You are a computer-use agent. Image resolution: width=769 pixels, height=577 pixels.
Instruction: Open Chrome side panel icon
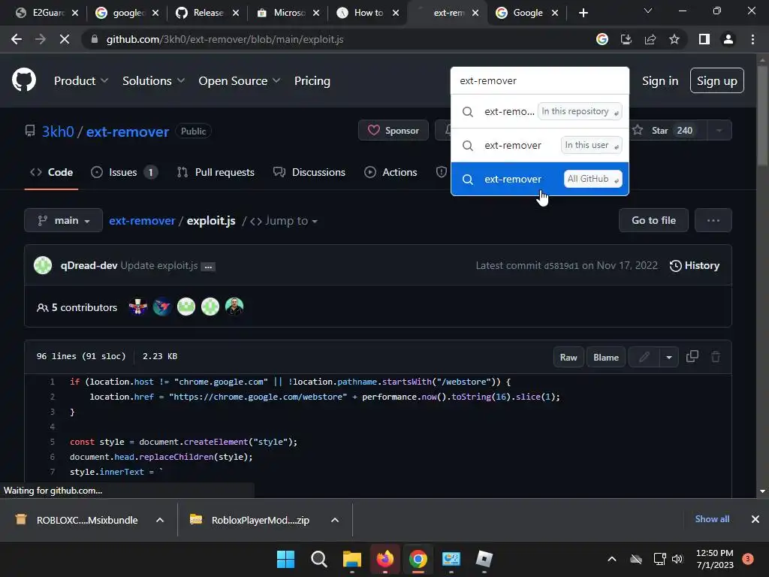pyautogui.click(x=704, y=39)
